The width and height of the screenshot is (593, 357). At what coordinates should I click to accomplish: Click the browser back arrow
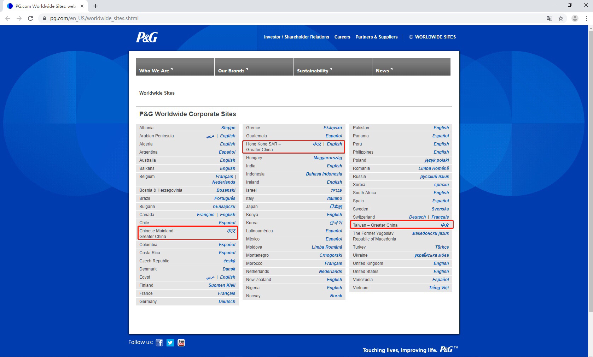coord(8,18)
